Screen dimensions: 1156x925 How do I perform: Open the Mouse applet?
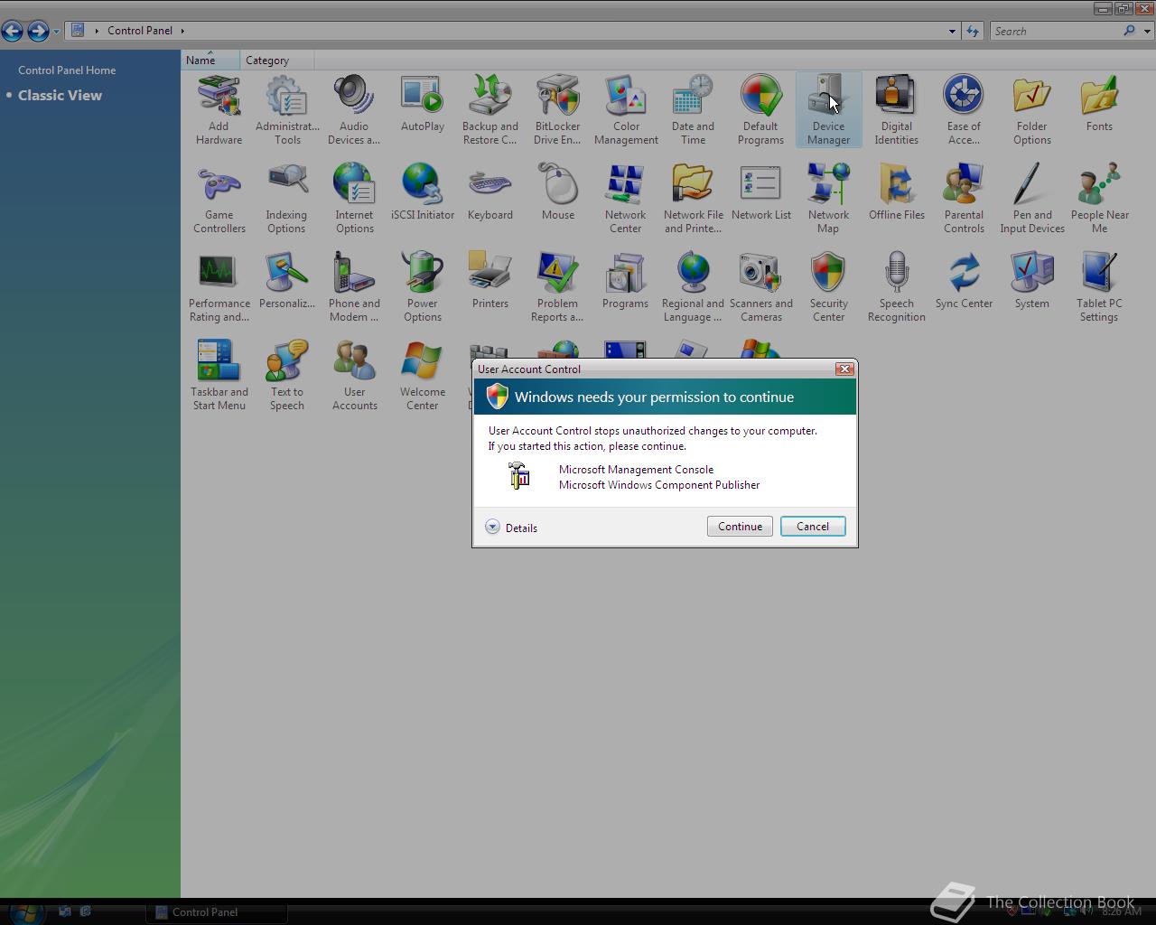557,193
